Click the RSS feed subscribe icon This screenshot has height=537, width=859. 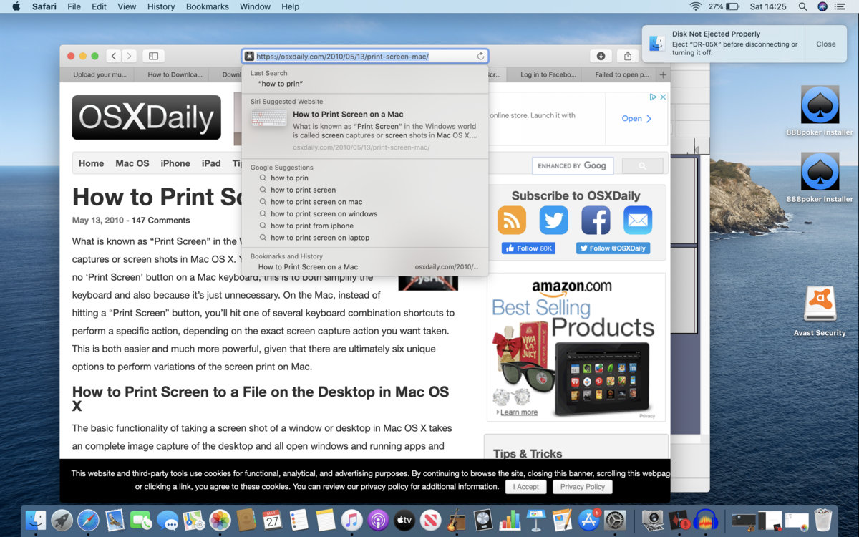pos(511,221)
